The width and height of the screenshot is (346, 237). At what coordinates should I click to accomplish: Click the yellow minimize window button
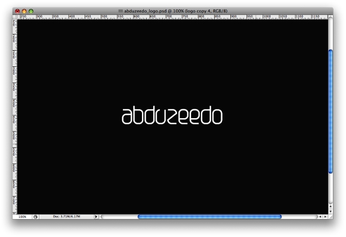click(x=24, y=11)
